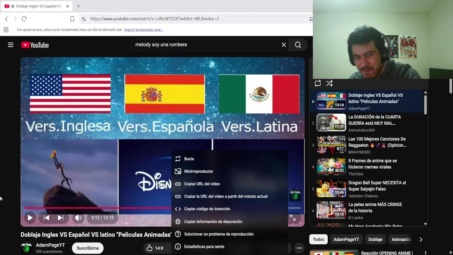
Task: Go back with the browser back arrow
Action: click(x=6, y=19)
